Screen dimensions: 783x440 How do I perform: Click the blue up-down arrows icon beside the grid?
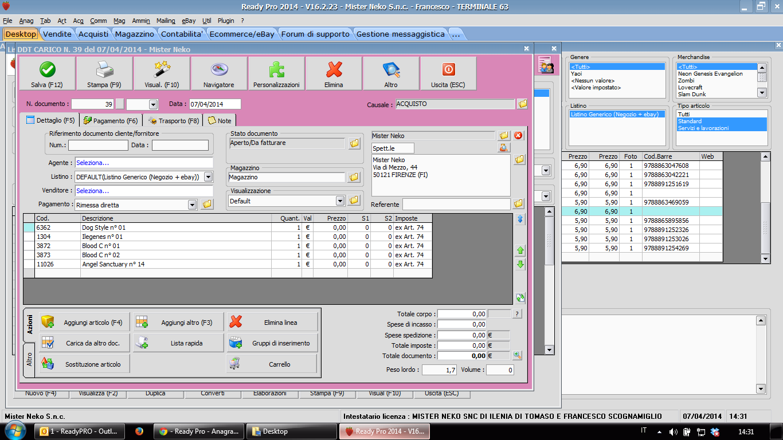click(x=520, y=219)
